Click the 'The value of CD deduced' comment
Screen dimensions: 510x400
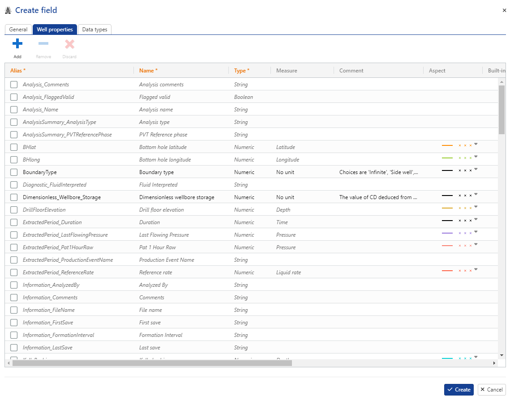coord(378,197)
